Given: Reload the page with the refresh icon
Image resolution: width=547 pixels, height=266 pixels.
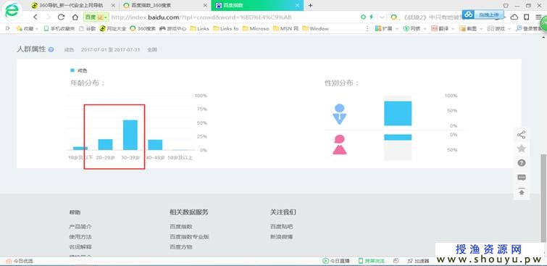Looking at the screenshot, I should (61, 17).
